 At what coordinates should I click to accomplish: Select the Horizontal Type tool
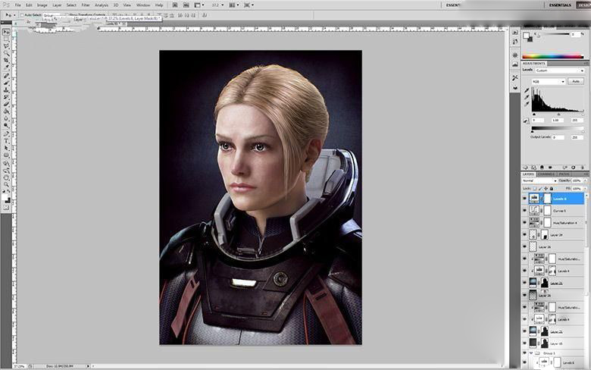pyautogui.click(x=6, y=141)
